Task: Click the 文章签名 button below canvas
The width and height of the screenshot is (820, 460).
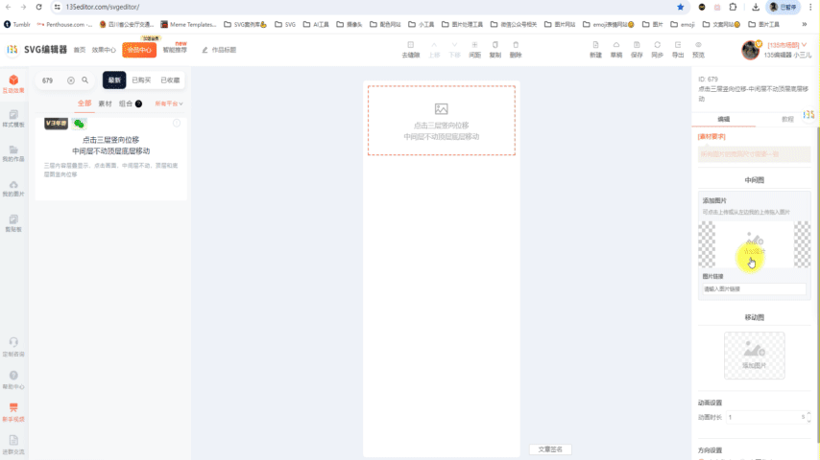Action: pyautogui.click(x=550, y=449)
